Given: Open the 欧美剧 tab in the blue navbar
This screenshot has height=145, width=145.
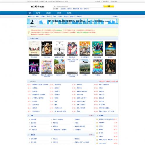Looking at the screenshot, I should pos(69,13).
